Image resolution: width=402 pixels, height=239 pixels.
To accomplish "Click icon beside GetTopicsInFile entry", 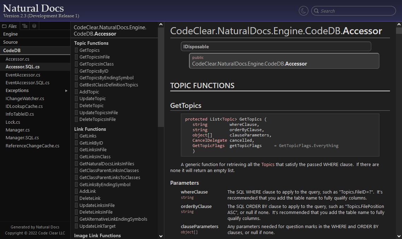I will pos(76,57).
